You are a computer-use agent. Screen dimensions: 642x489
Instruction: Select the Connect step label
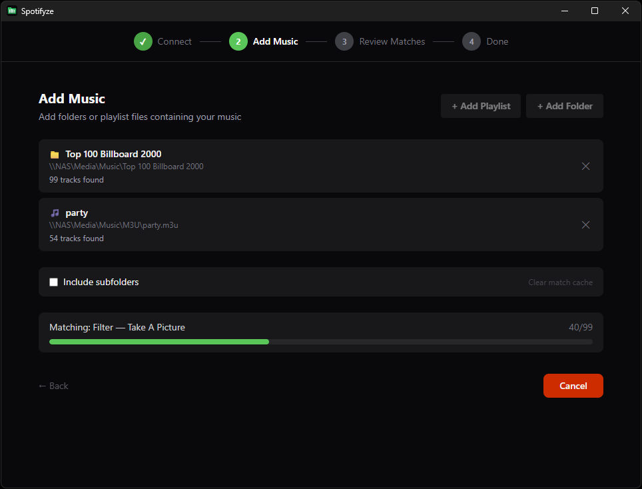coord(174,41)
